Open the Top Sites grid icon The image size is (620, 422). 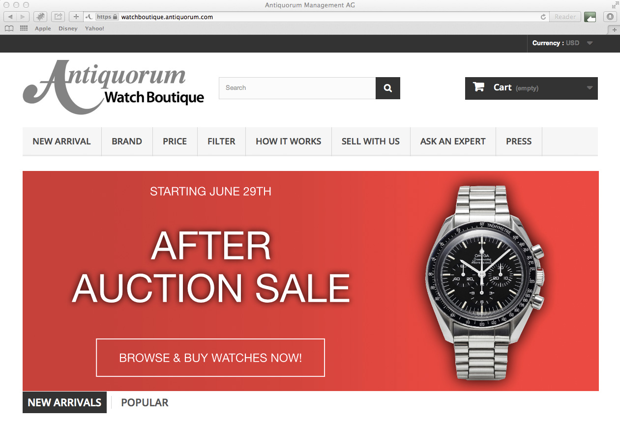pyautogui.click(x=24, y=28)
